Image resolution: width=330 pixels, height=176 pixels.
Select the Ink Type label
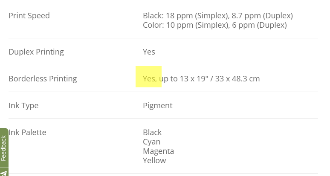pyautogui.click(x=23, y=106)
